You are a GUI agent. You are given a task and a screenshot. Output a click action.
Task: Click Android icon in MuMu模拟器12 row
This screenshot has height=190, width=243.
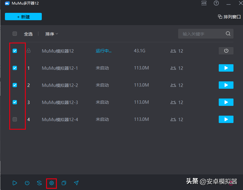[x=173, y=51]
